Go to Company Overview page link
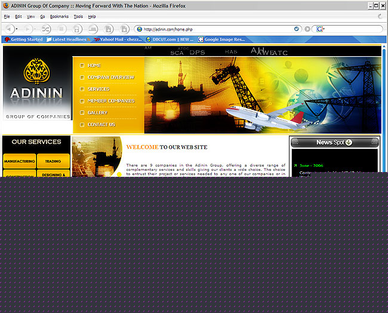388x313 pixels. pyautogui.click(x=110, y=77)
